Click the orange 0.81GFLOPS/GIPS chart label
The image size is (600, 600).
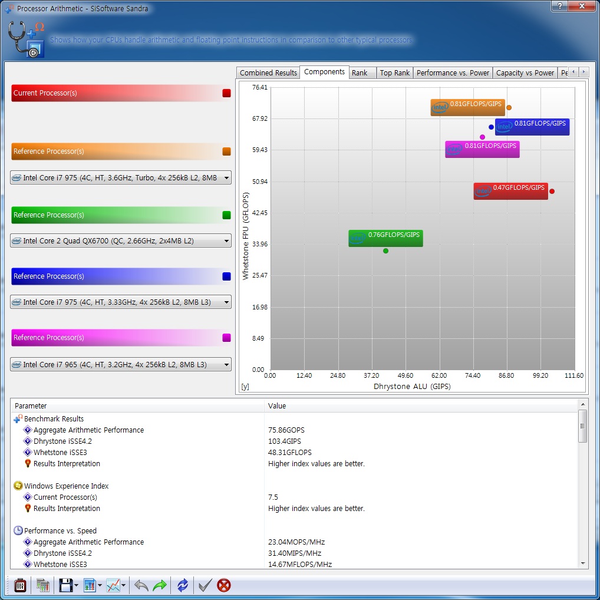point(467,107)
